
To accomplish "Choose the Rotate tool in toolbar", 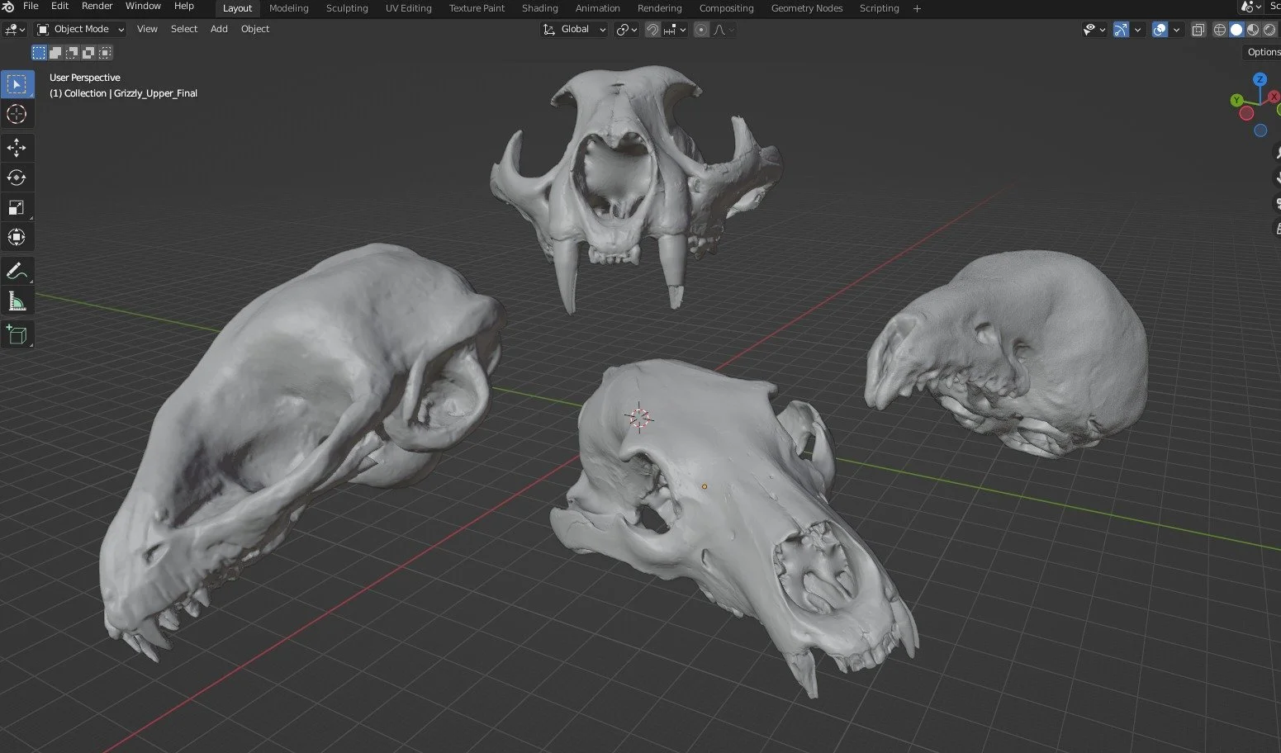I will tap(17, 178).
